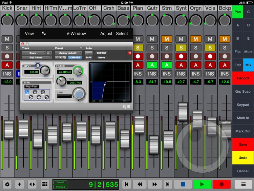
Task: Open the insert position 'c' dropdown
Action: tap(49, 53)
